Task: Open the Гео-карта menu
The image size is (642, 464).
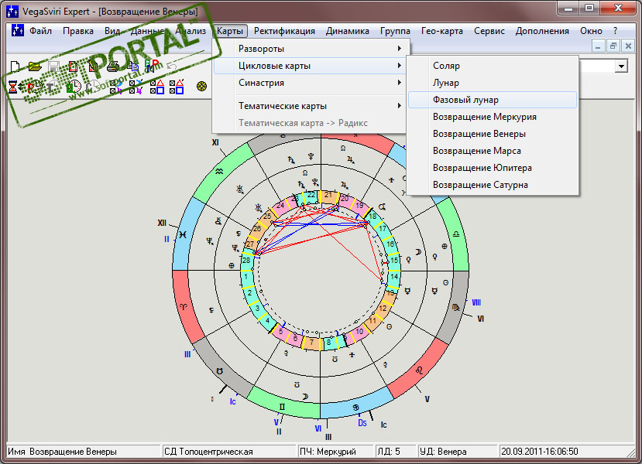Action: click(x=441, y=31)
